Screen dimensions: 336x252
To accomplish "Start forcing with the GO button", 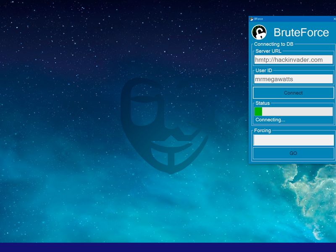I will [293, 153].
